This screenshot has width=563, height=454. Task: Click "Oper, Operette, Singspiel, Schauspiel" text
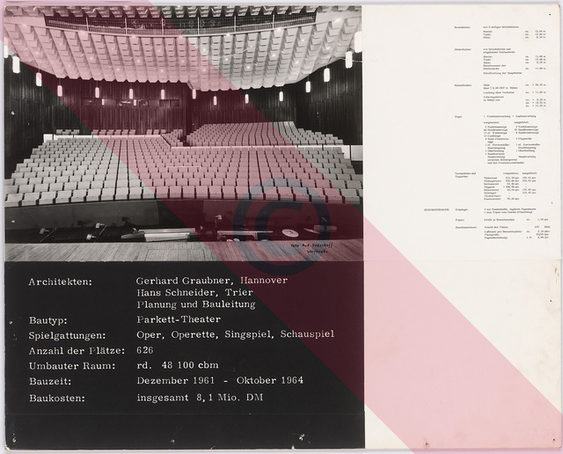[235, 335]
